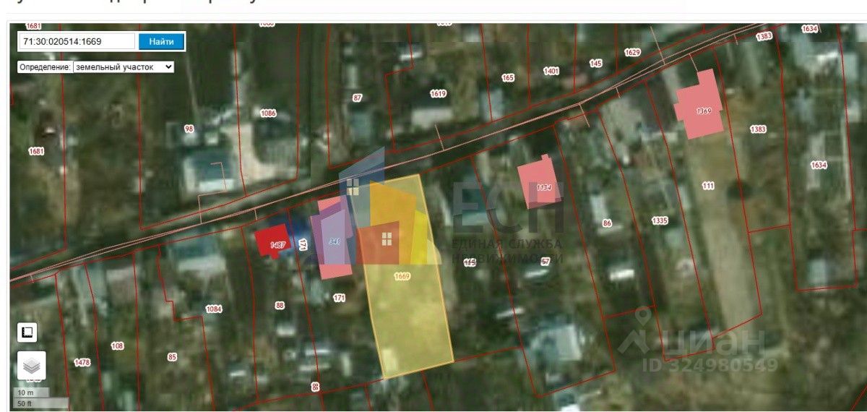Select parcel label 165
Screen dimensions: 867x412
508,77
